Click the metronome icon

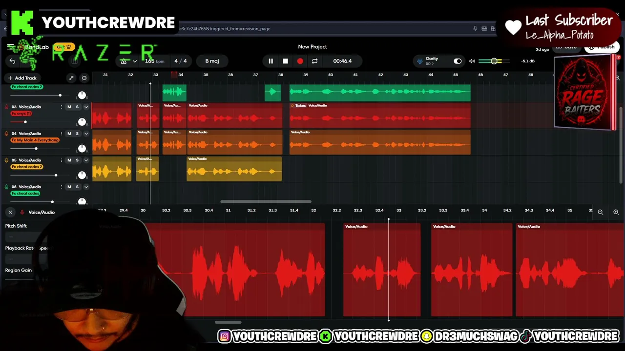pyautogui.click(x=124, y=61)
